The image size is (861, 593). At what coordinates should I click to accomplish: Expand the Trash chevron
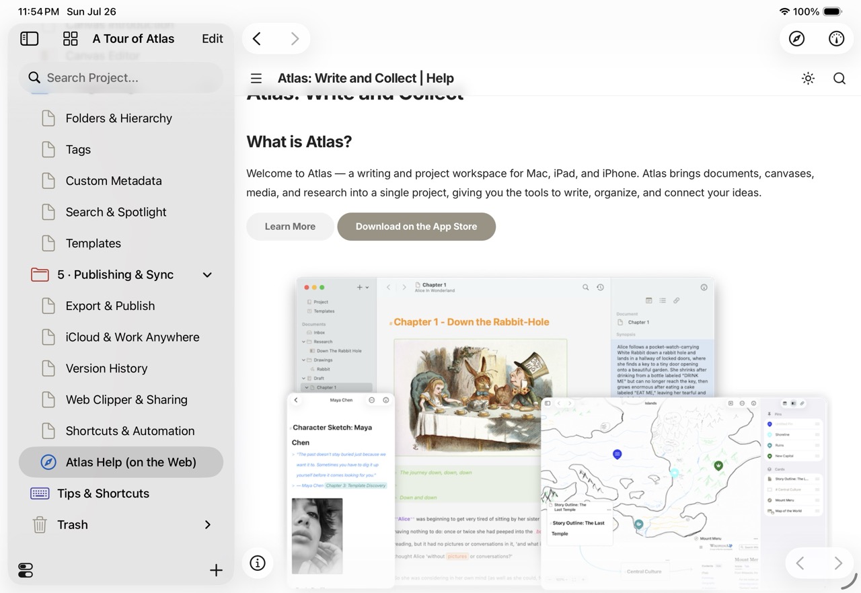207,524
